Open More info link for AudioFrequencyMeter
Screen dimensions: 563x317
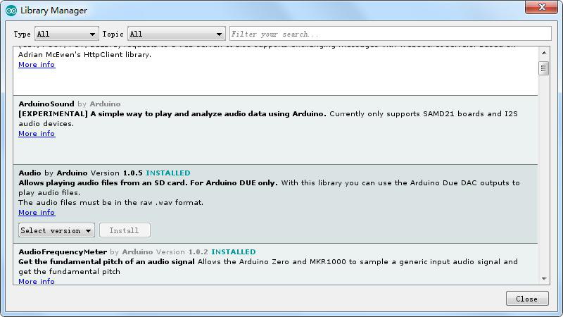click(37, 281)
